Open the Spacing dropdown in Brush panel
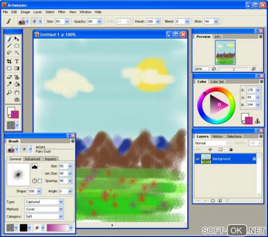Image resolution: width=268 pixels, height=237 pixels. (x=70, y=181)
